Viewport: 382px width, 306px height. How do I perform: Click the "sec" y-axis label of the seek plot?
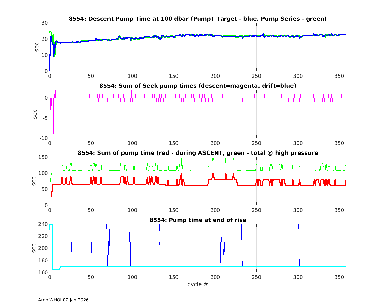click(x=35, y=114)
